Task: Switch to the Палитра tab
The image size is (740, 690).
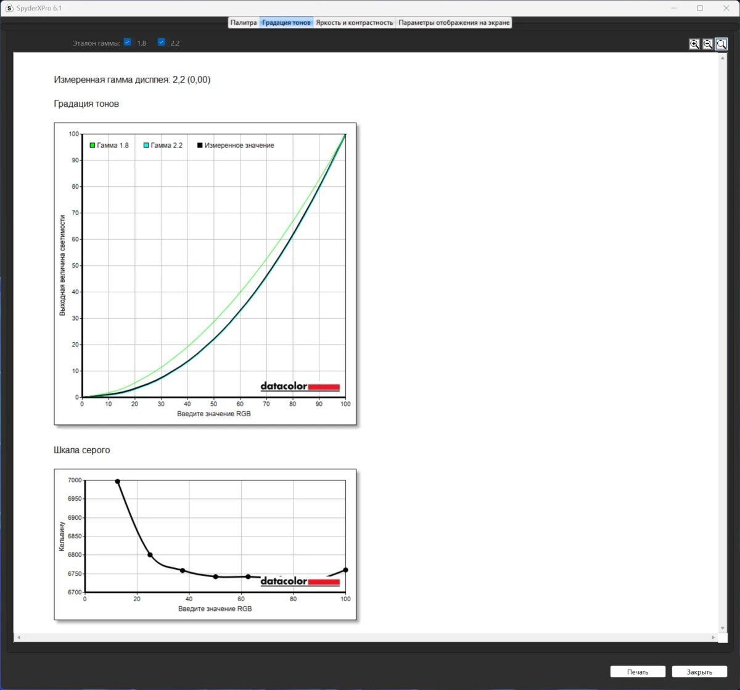Action: point(244,23)
